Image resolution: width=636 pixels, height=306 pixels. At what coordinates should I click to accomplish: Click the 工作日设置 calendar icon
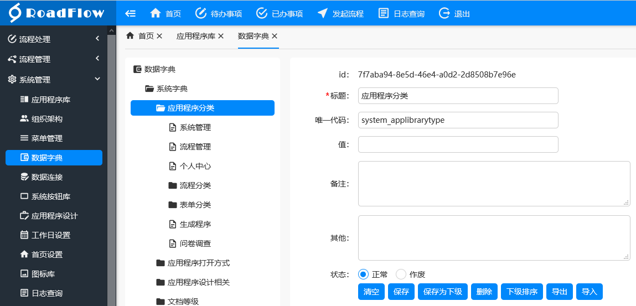coord(24,235)
